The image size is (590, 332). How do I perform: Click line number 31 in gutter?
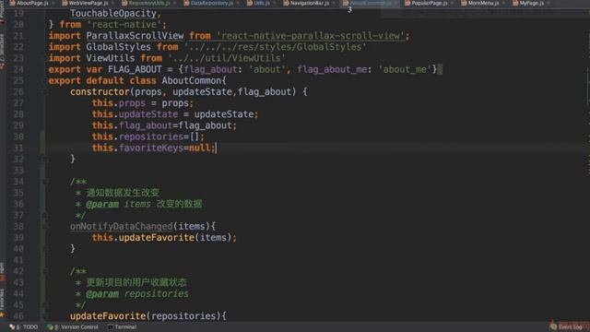pos(18,148)
